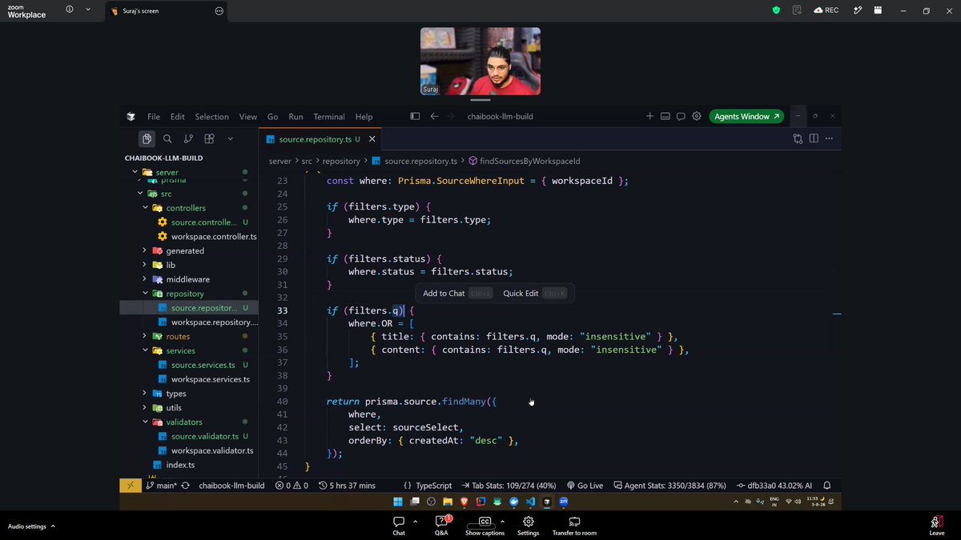The height and width of the screenshot is (540, 961).
Task: Open Zoom Chat panel
Action: 399,526
